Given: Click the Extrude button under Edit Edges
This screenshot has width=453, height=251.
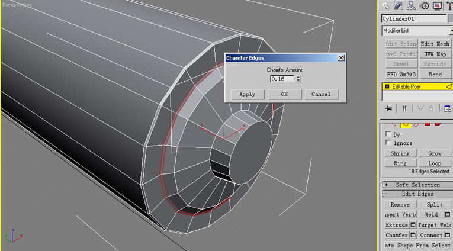Looking at the screenshot, I should pos(397,224).
